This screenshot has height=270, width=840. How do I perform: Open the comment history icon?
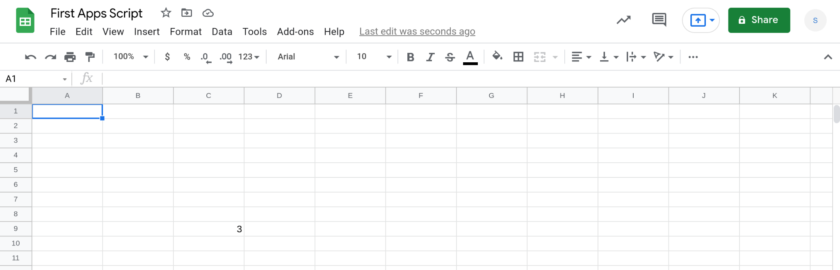tap(659, 20)
